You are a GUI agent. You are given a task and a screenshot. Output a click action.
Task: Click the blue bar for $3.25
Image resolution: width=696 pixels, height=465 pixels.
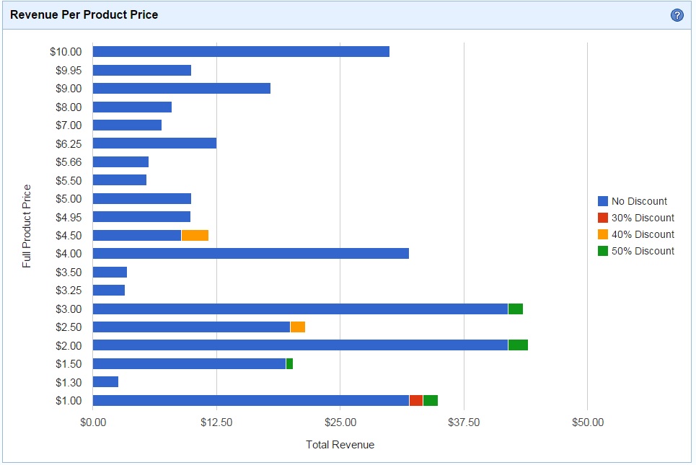(x=109, y=291)
